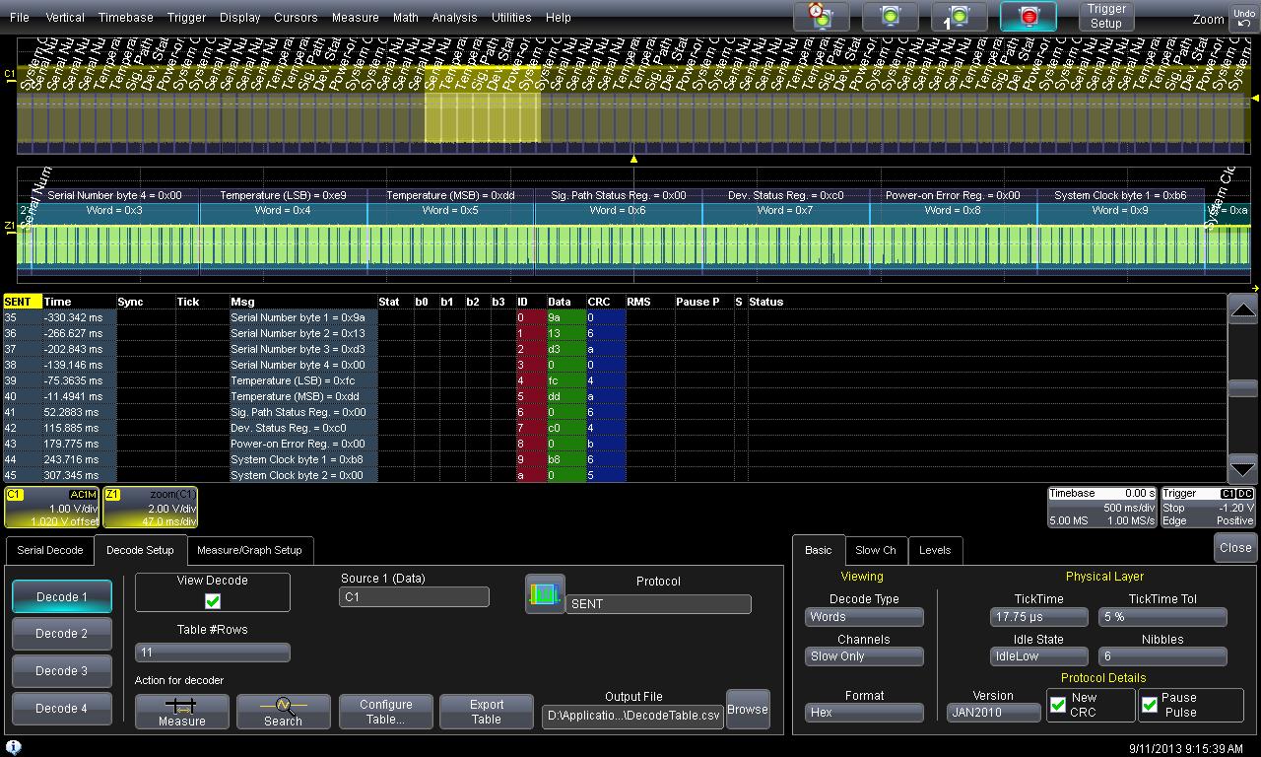Click the info icon in bottom-left corner
The image size is (1261, 757).
pos(14,748)
